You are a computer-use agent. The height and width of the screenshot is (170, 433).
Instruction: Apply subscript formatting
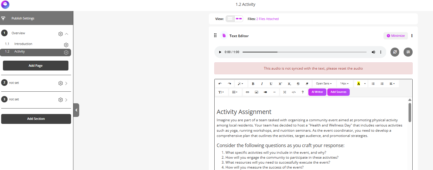coord(289,84)
